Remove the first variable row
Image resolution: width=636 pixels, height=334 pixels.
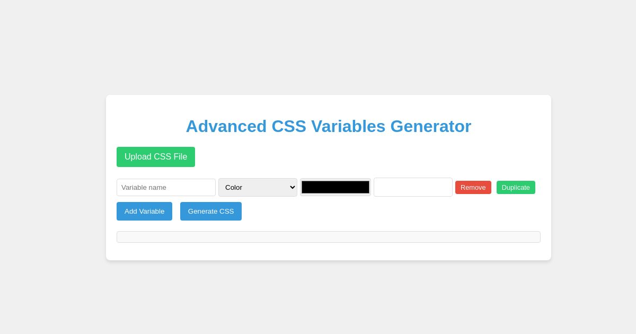point(473,187)
